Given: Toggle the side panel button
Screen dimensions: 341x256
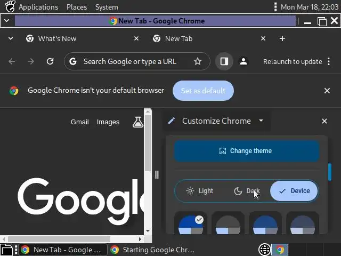Looking at the screenshot, I should pyautogui.click(x=224, y=61).
